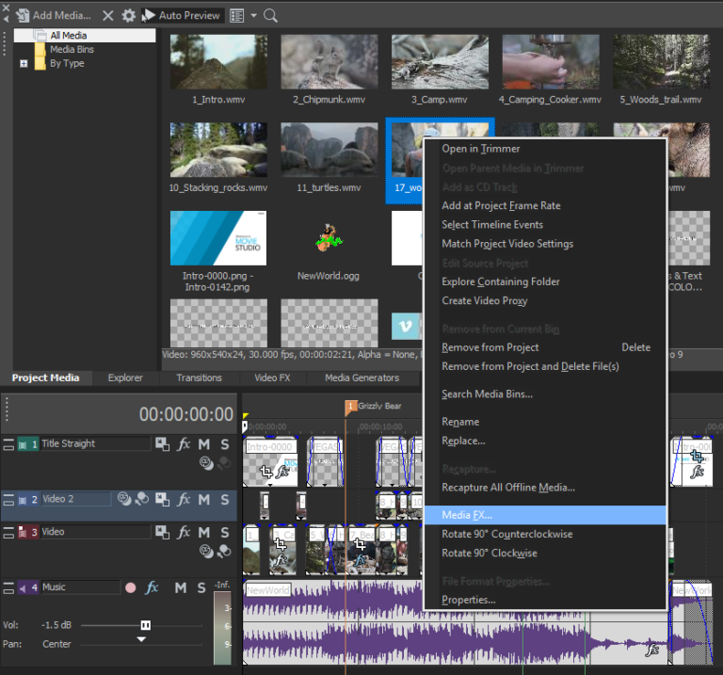This screenshot has height=675, width=723.
Task: Open audio Track FX on Music track
Action: [152, 587]
